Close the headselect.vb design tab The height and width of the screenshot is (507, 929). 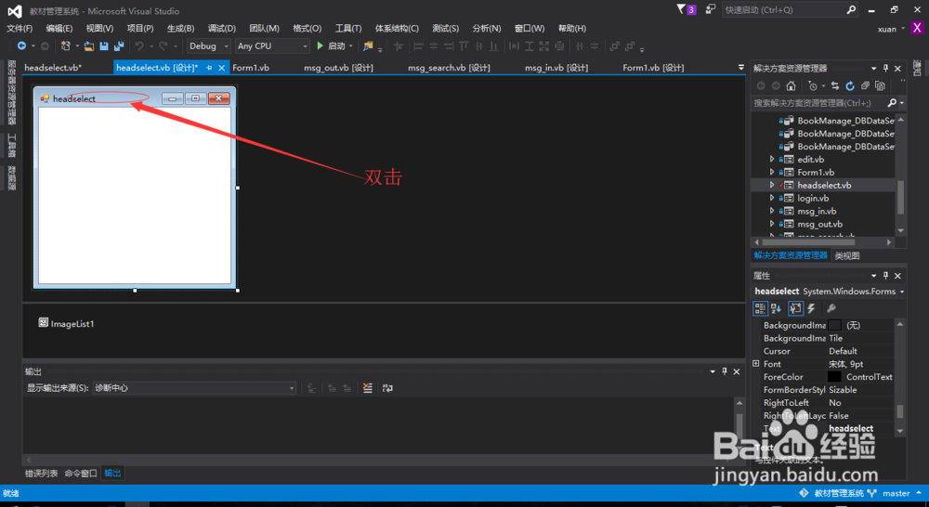pyautogui.click(x=221, y=68)
